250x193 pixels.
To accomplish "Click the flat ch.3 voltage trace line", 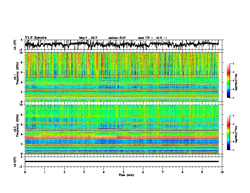I will click(x=122, y=161).
